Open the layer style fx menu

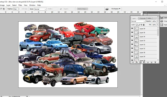pos(136,62)
